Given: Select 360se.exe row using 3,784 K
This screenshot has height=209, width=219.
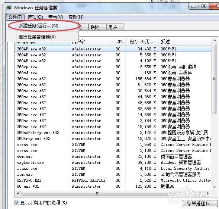Looking at the screenshot, I should tap(113, 121).
